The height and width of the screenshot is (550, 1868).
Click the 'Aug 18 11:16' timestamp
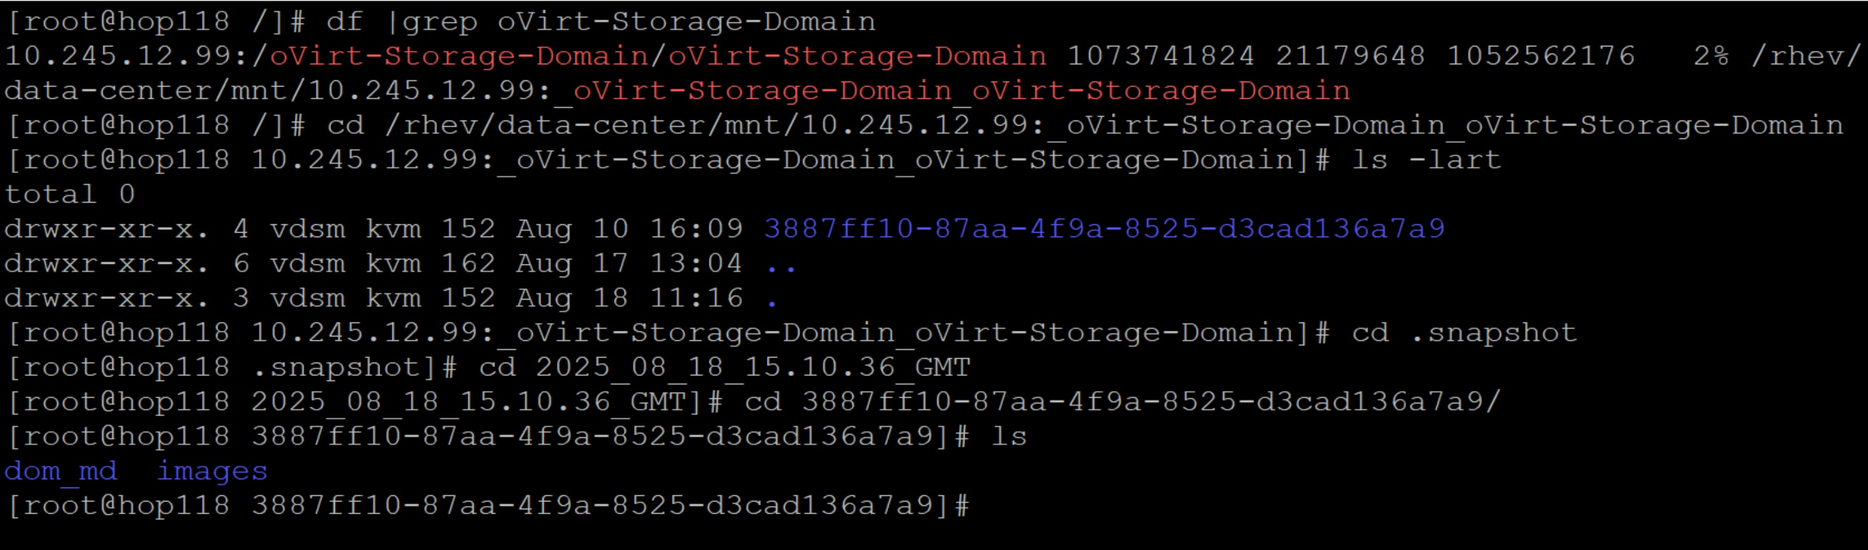tap(630, 298)
